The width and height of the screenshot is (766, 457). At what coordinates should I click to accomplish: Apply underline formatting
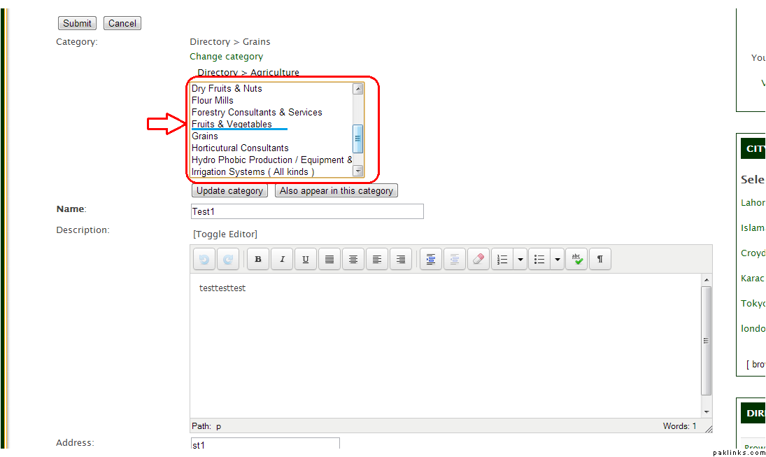[306, 260]
